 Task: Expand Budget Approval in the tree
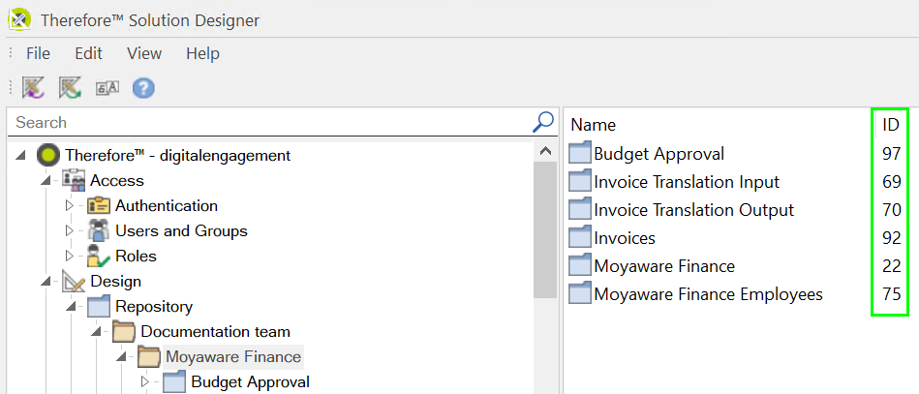pyautogui.click(x=145, y=382)
